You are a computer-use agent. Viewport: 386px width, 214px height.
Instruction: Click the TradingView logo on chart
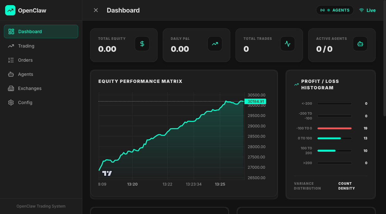[x=107, y=173]
